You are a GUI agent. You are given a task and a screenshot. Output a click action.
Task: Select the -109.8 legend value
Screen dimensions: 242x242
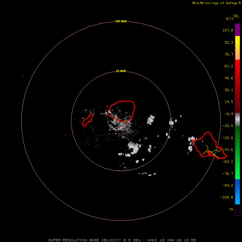click(227, 197)
